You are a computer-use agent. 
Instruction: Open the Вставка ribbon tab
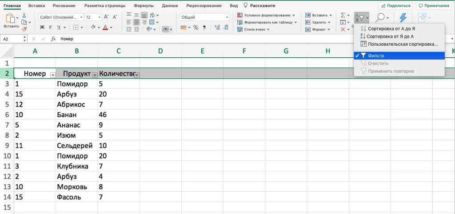(36, 5)
